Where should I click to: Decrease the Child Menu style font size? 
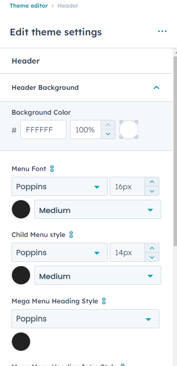pos(152,257)
